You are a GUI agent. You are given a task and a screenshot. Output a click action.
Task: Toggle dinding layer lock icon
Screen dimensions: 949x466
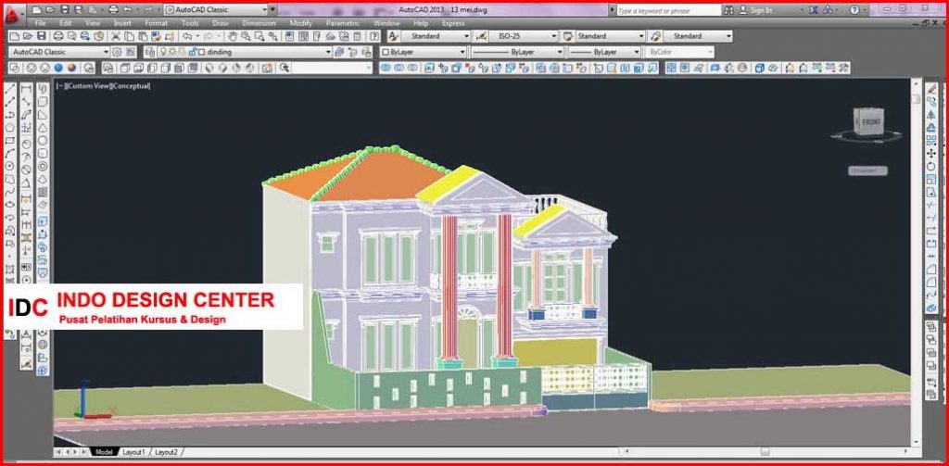point(191,52)
